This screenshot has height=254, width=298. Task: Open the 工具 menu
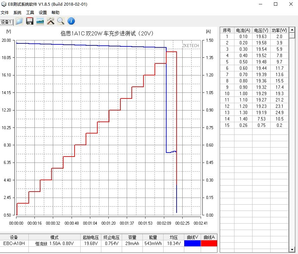point(30,12)
